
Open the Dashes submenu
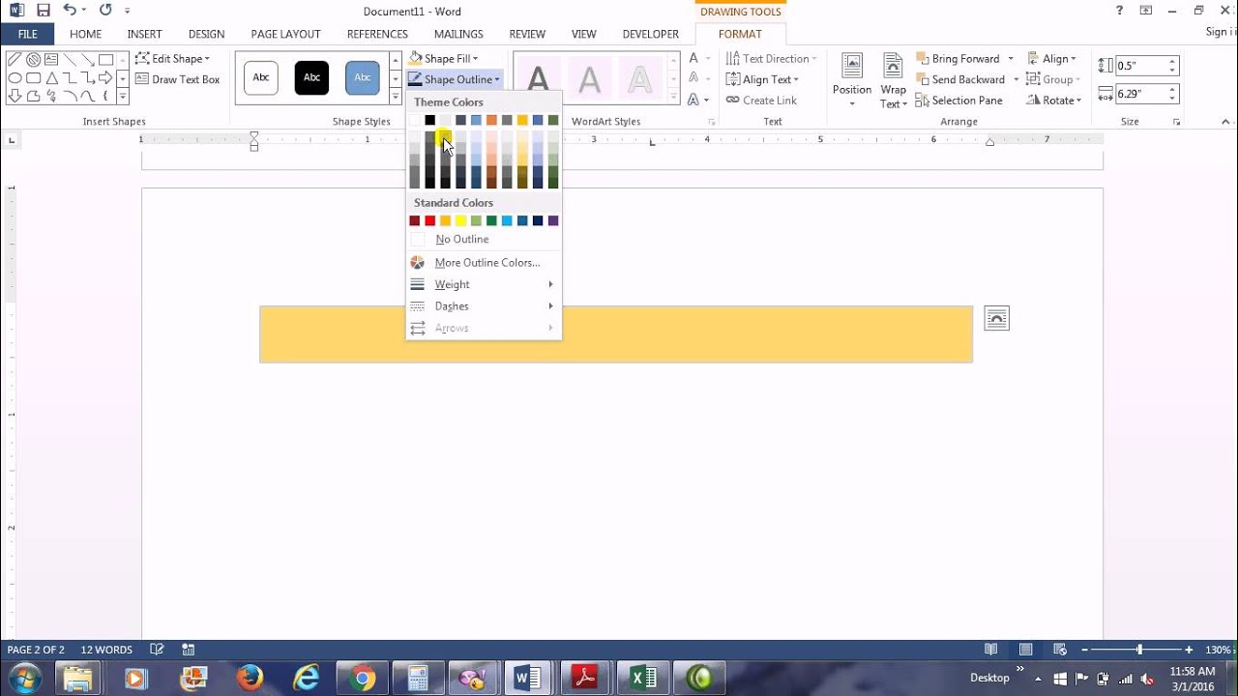484,306
